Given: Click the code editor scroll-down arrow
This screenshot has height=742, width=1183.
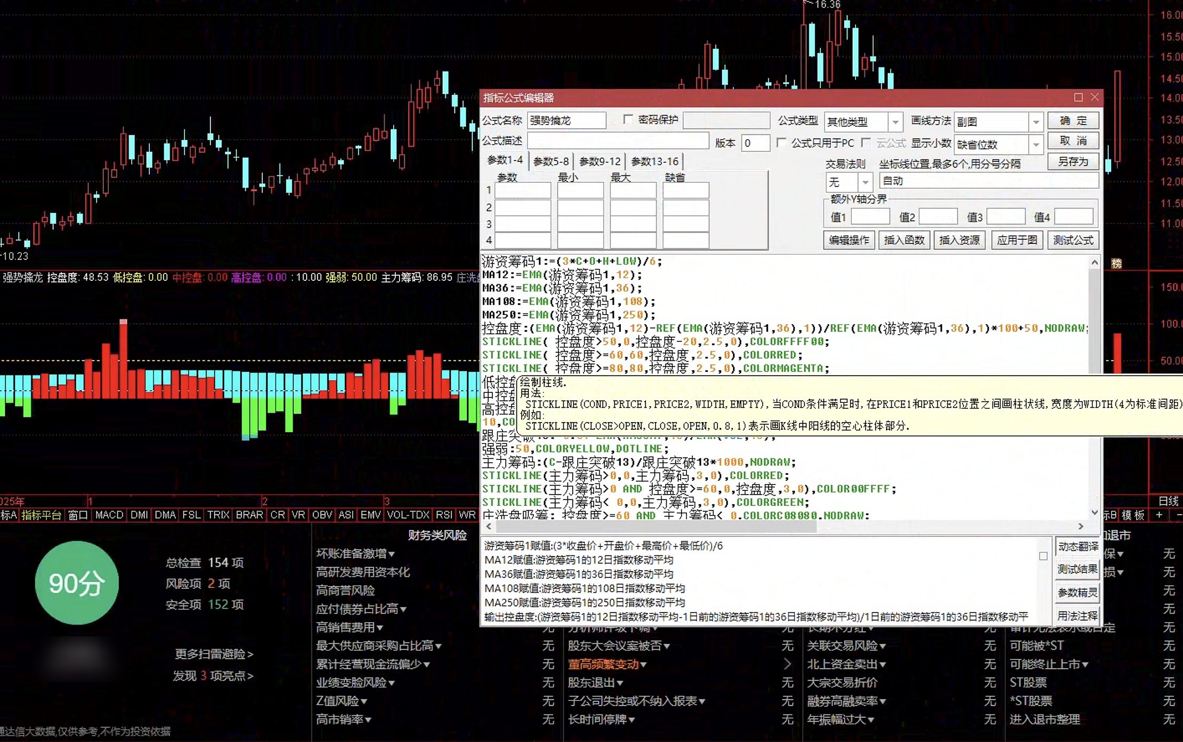Looking at the screenshot, I should (1094, 513).
